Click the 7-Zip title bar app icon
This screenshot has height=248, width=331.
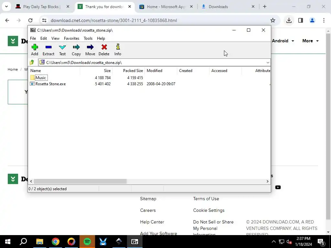click(x=33, y=30)
